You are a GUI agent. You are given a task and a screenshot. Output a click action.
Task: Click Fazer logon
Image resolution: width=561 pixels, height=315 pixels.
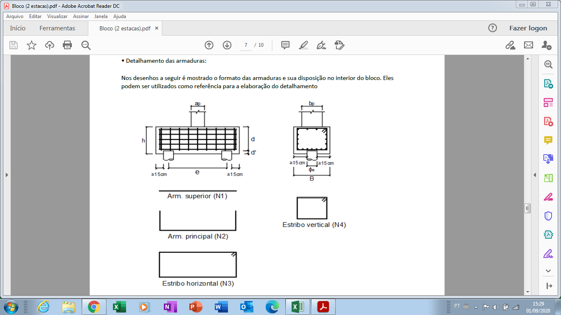[528, 28]
